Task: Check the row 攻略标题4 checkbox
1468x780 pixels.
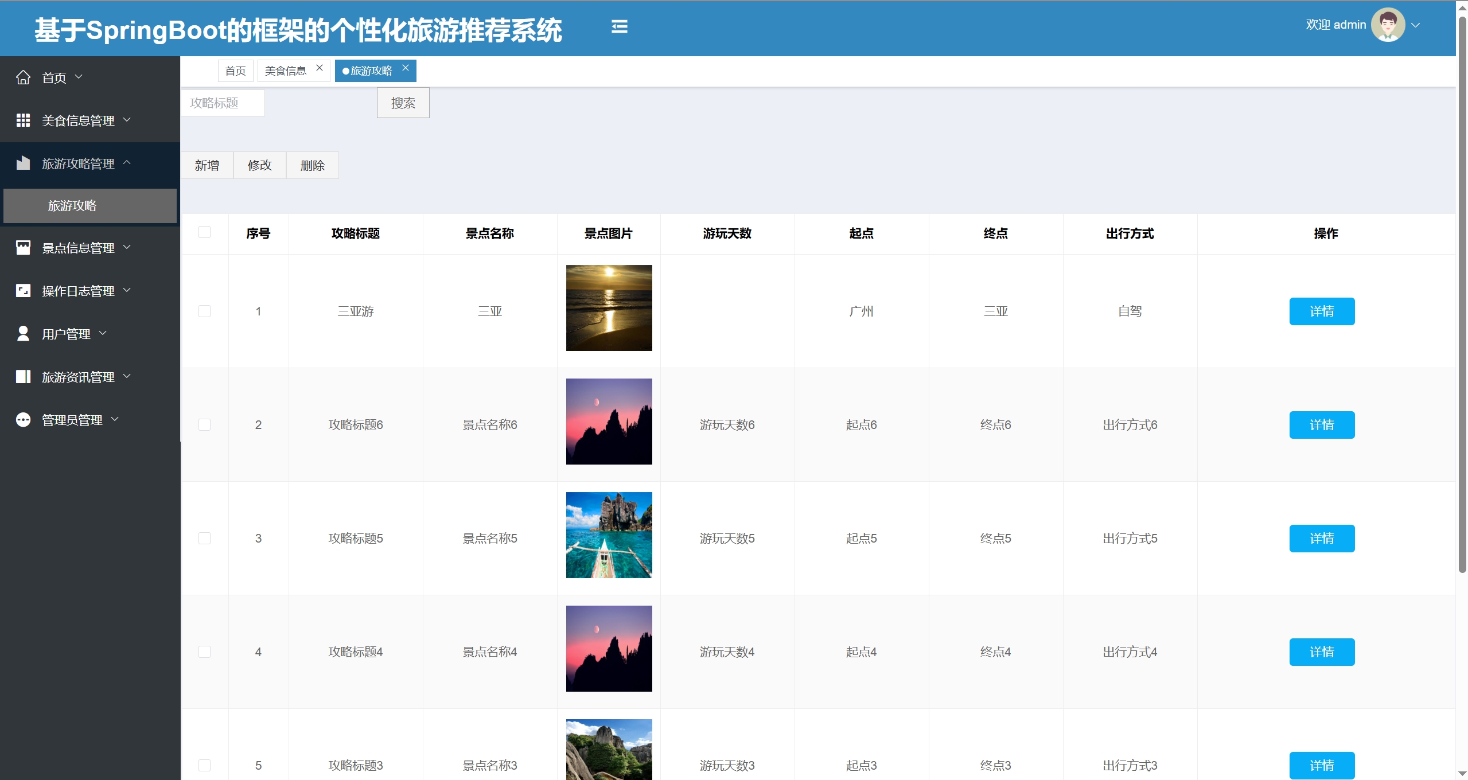Action: click(204, 652)
